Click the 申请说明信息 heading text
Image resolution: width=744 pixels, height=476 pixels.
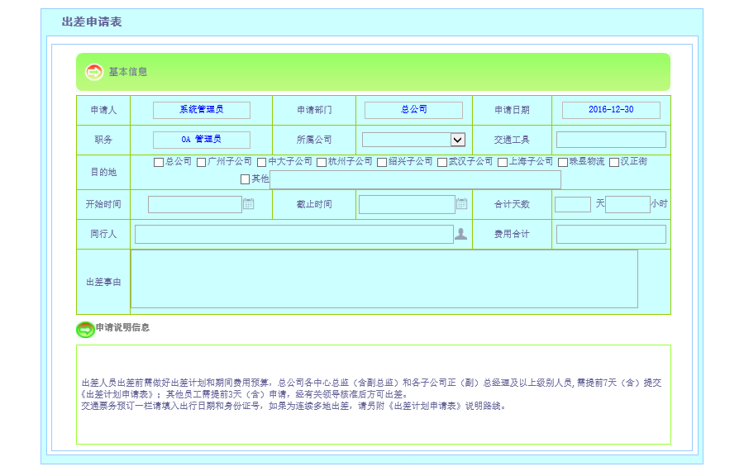pyautogui.click(x=123, y=327)
